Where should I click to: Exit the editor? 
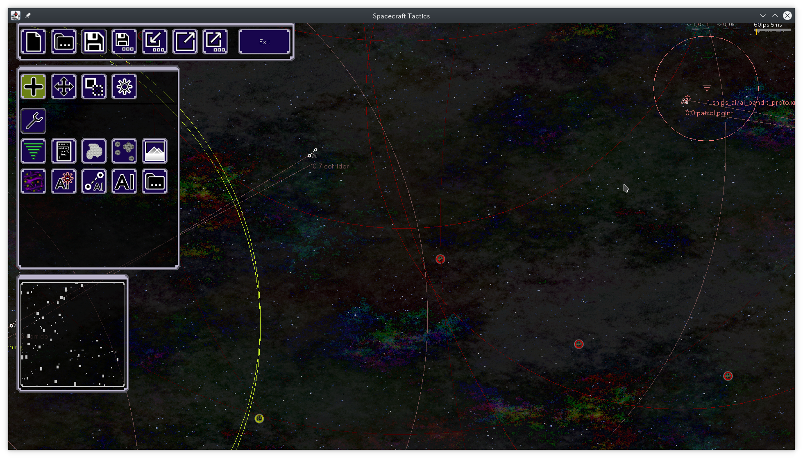pyautogui.click(x=265, y=42)
